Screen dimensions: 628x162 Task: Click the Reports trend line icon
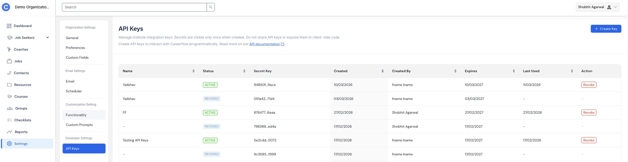[x=10, y=132]
